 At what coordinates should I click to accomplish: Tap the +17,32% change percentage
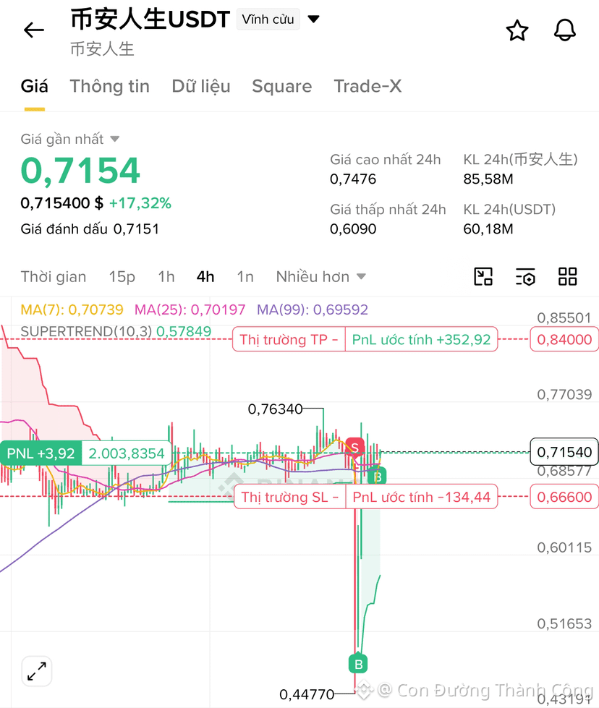coord(140,203)
